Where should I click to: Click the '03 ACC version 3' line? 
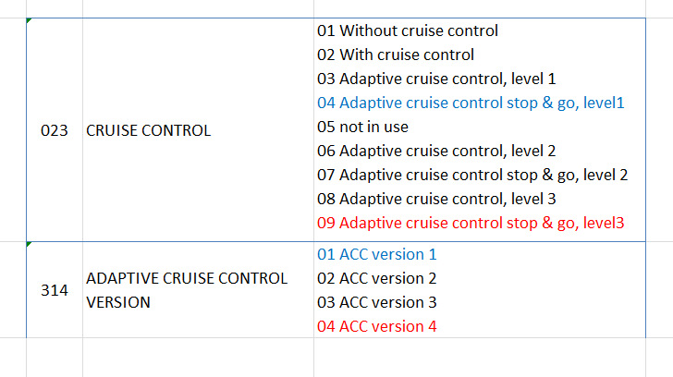pos(376,302)
